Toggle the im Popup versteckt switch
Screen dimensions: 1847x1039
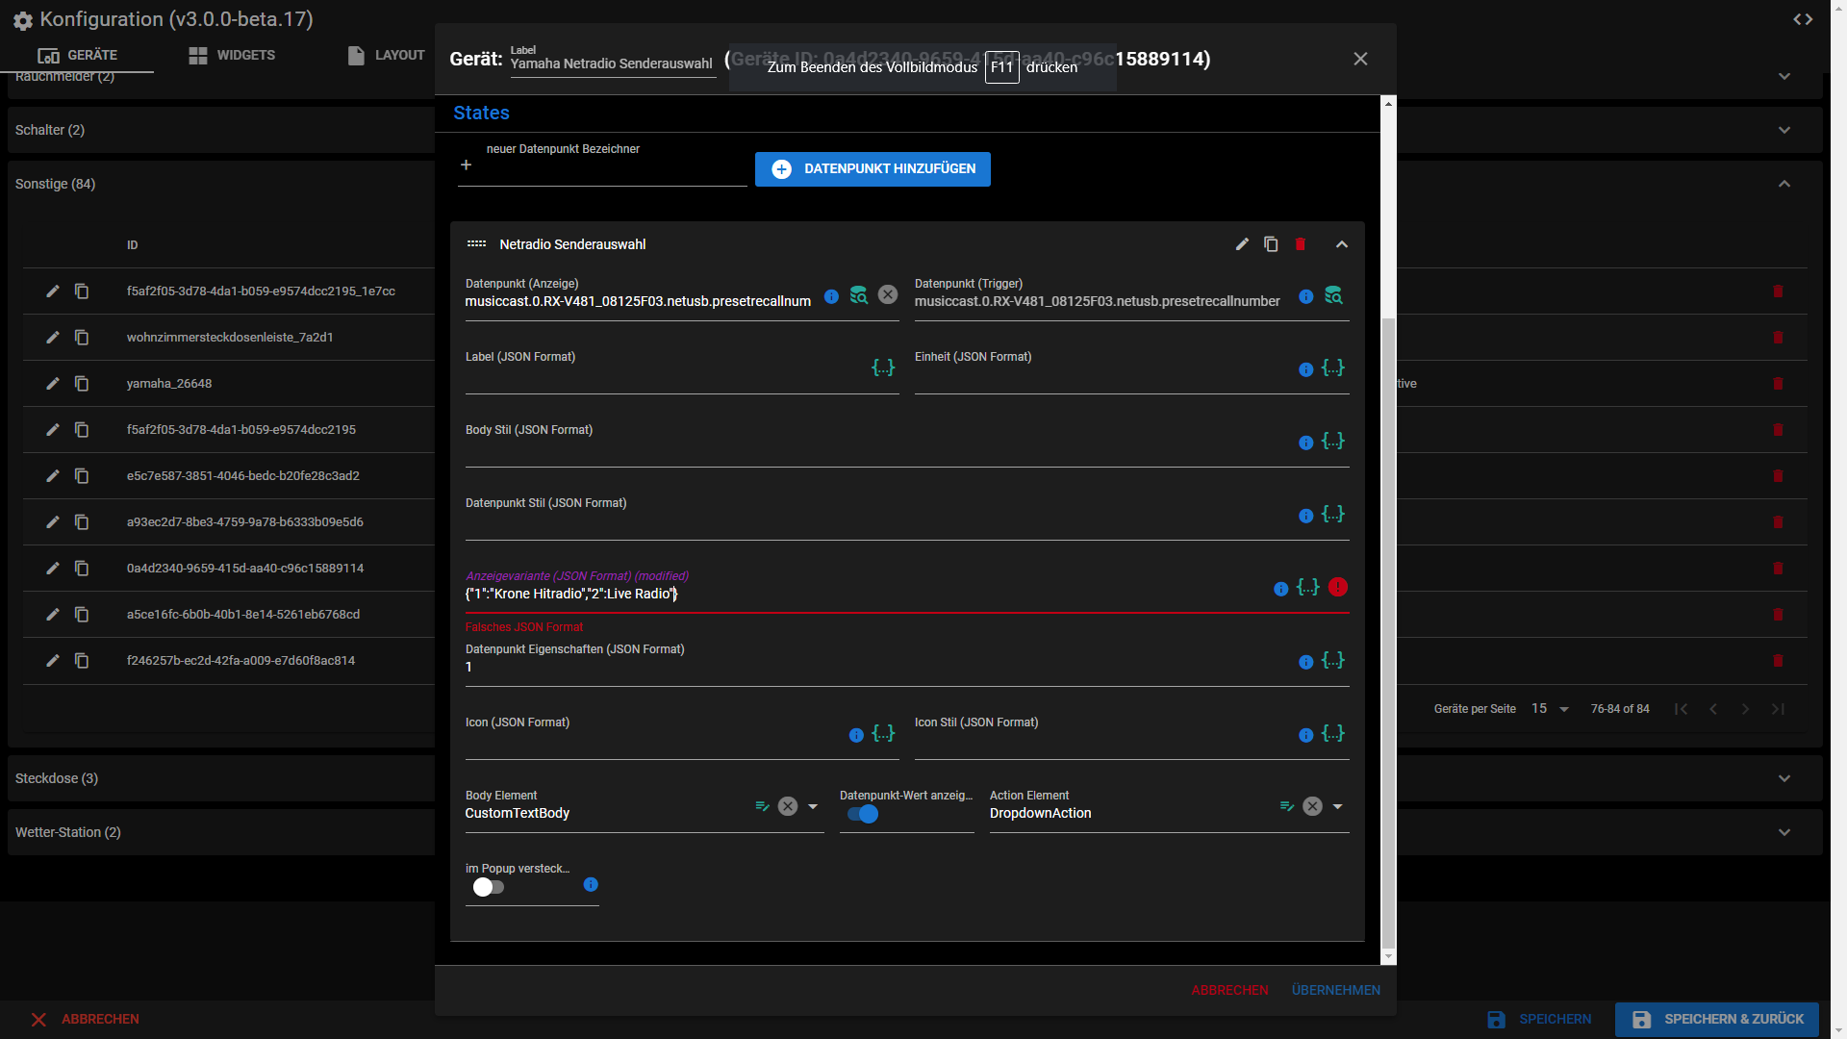[489, 887]
